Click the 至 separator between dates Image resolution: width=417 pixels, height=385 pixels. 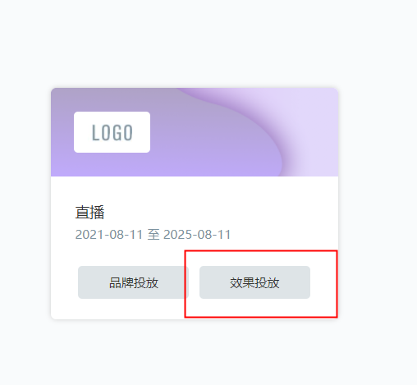click(x=154, y=235)
